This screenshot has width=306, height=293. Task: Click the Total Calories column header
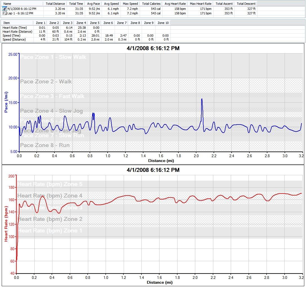pyautogui.click(x=151, y=4)
